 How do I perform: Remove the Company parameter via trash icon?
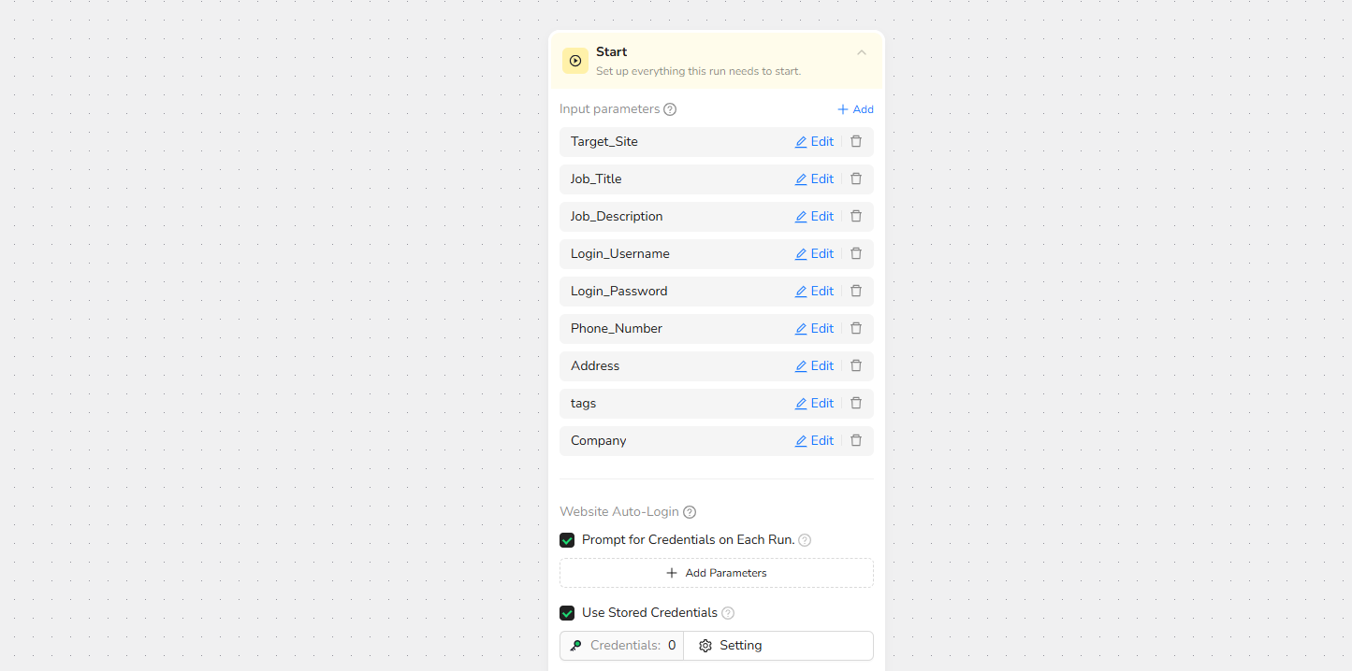(x=855, y=441)
